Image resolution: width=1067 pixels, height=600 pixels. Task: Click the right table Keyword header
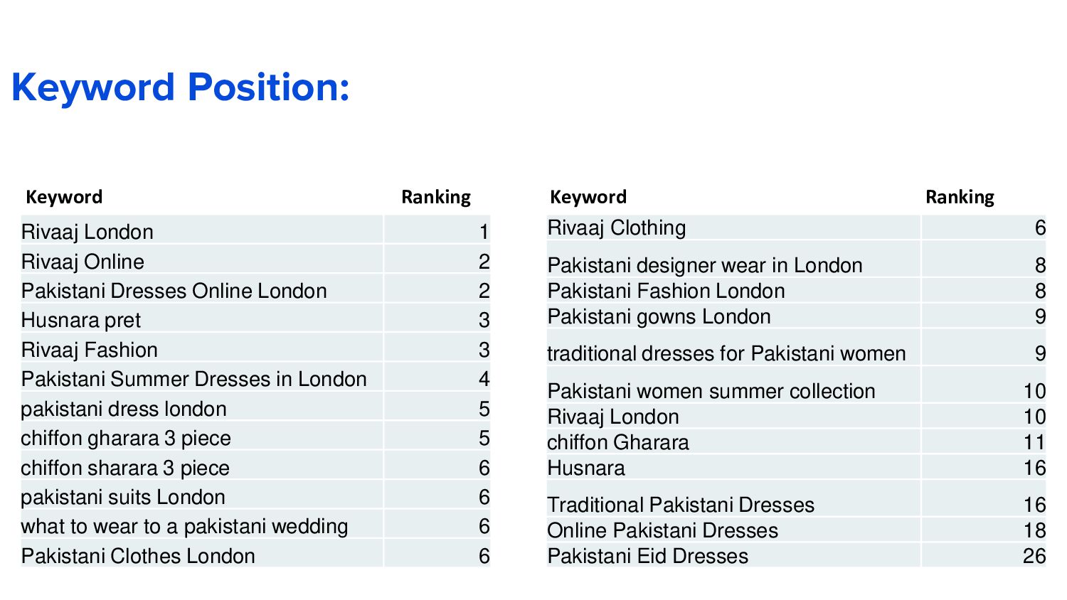[588, 197]
